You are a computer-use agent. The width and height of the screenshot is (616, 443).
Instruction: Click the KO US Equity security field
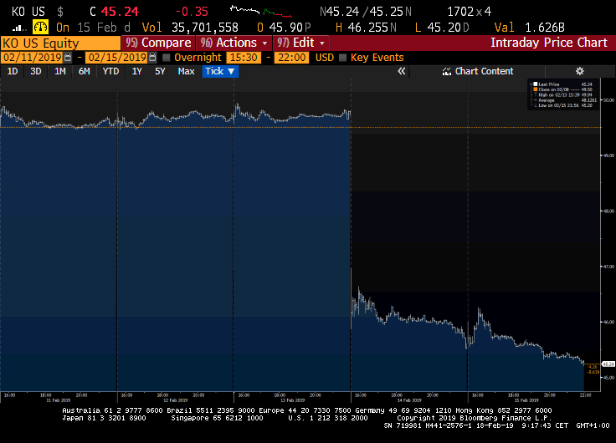60,43
